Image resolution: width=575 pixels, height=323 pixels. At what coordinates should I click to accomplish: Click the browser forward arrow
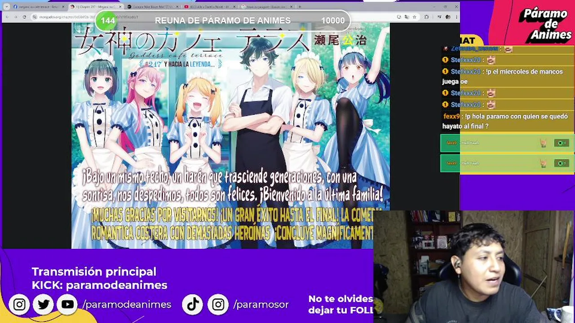[16, 17]
